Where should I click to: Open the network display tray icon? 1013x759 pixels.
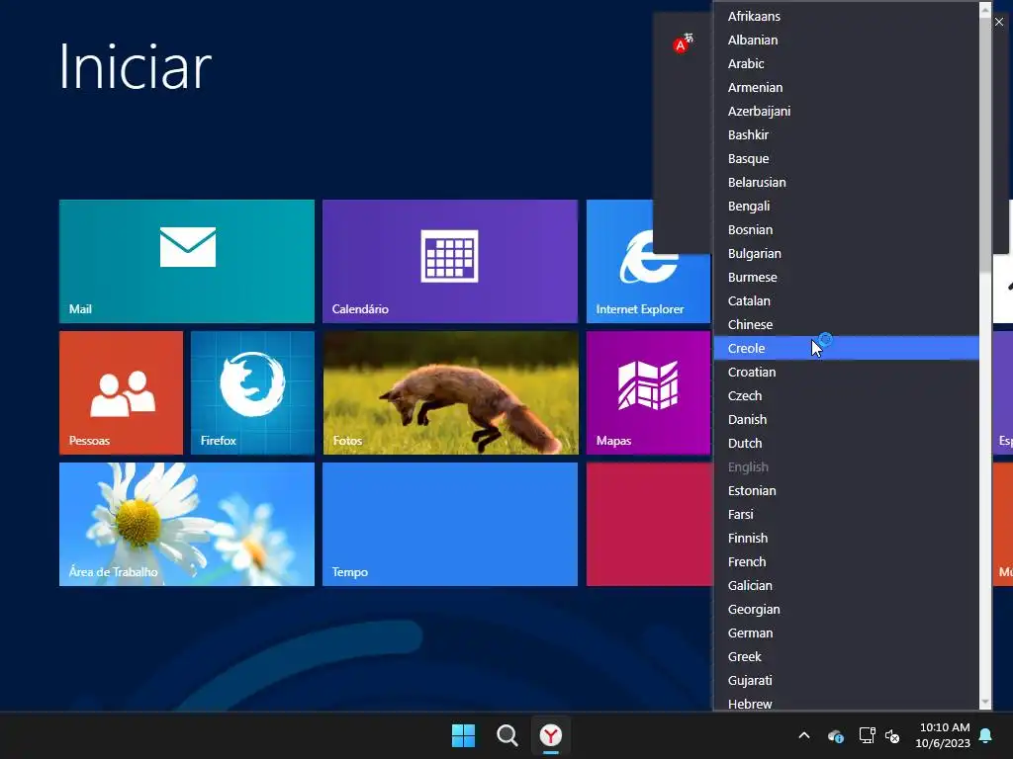[867, 735]
